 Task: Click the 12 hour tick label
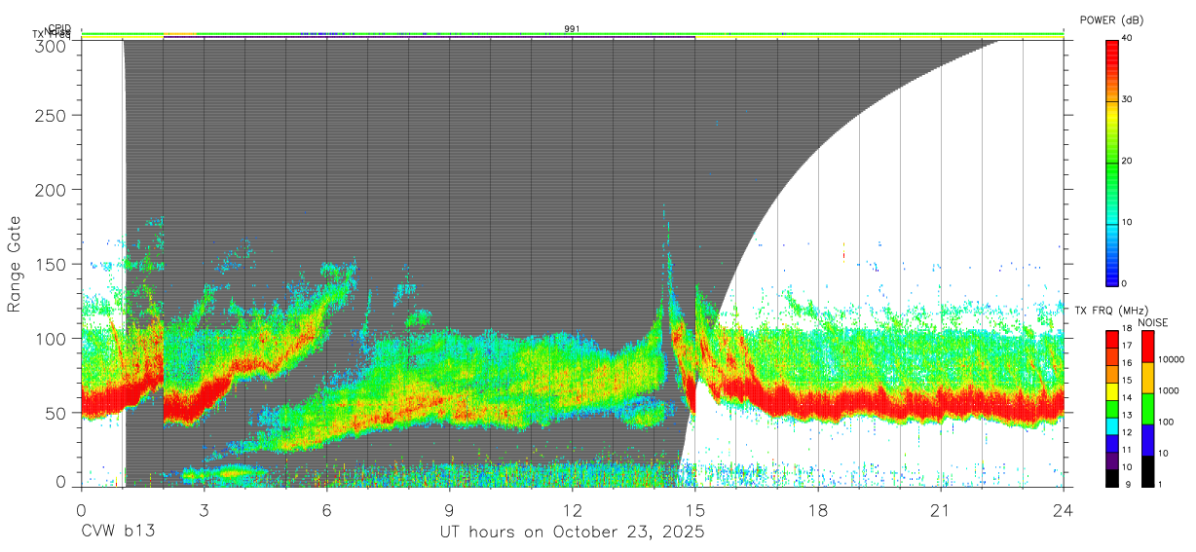(x=572, y=510)
